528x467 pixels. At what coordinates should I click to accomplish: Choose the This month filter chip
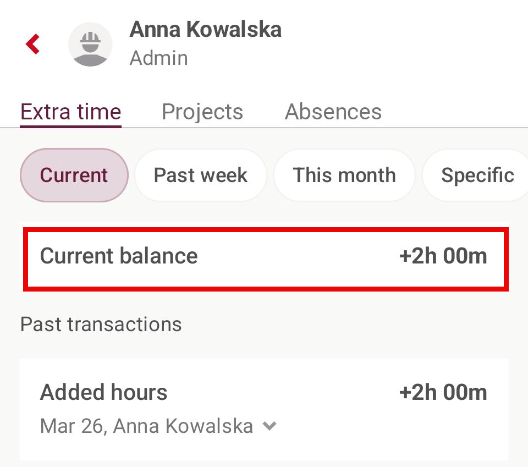coord(344,175)
